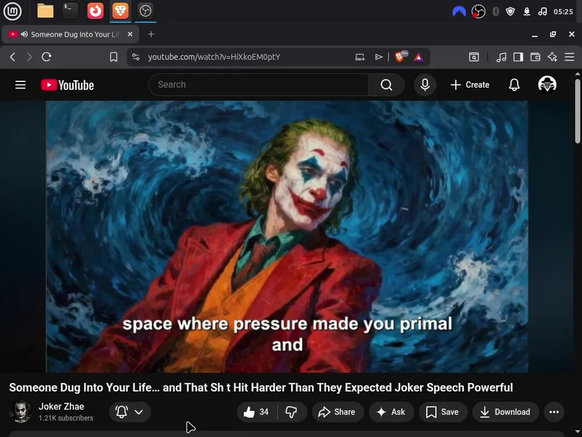Share this video

click(x=338, y=412)
